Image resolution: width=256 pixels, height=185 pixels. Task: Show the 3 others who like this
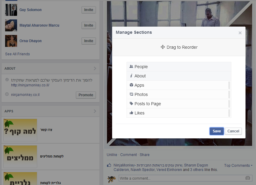point(197,170)
